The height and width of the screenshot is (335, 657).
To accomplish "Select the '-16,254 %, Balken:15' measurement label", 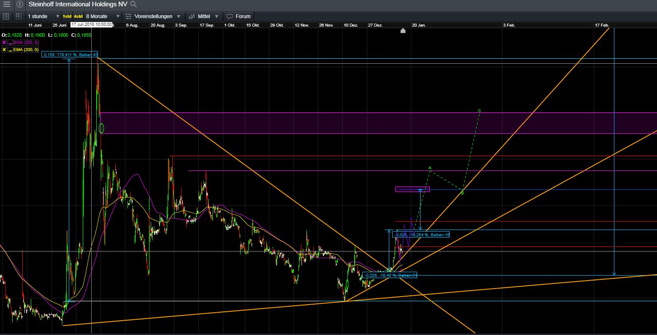I will [x=421, y=235].
